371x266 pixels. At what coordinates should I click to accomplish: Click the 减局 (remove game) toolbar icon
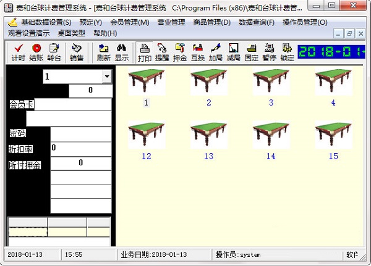233,52
